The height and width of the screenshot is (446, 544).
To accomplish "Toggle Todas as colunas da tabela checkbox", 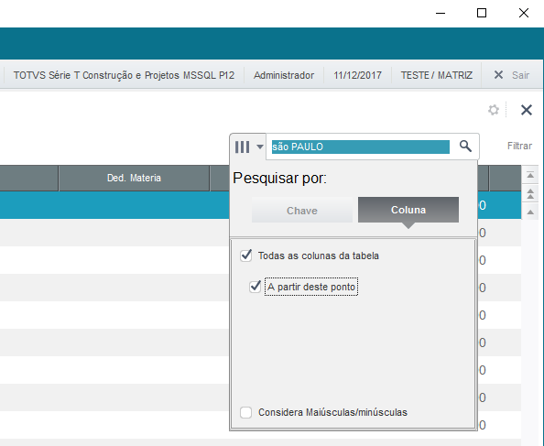I will click(x=246, y=256).
